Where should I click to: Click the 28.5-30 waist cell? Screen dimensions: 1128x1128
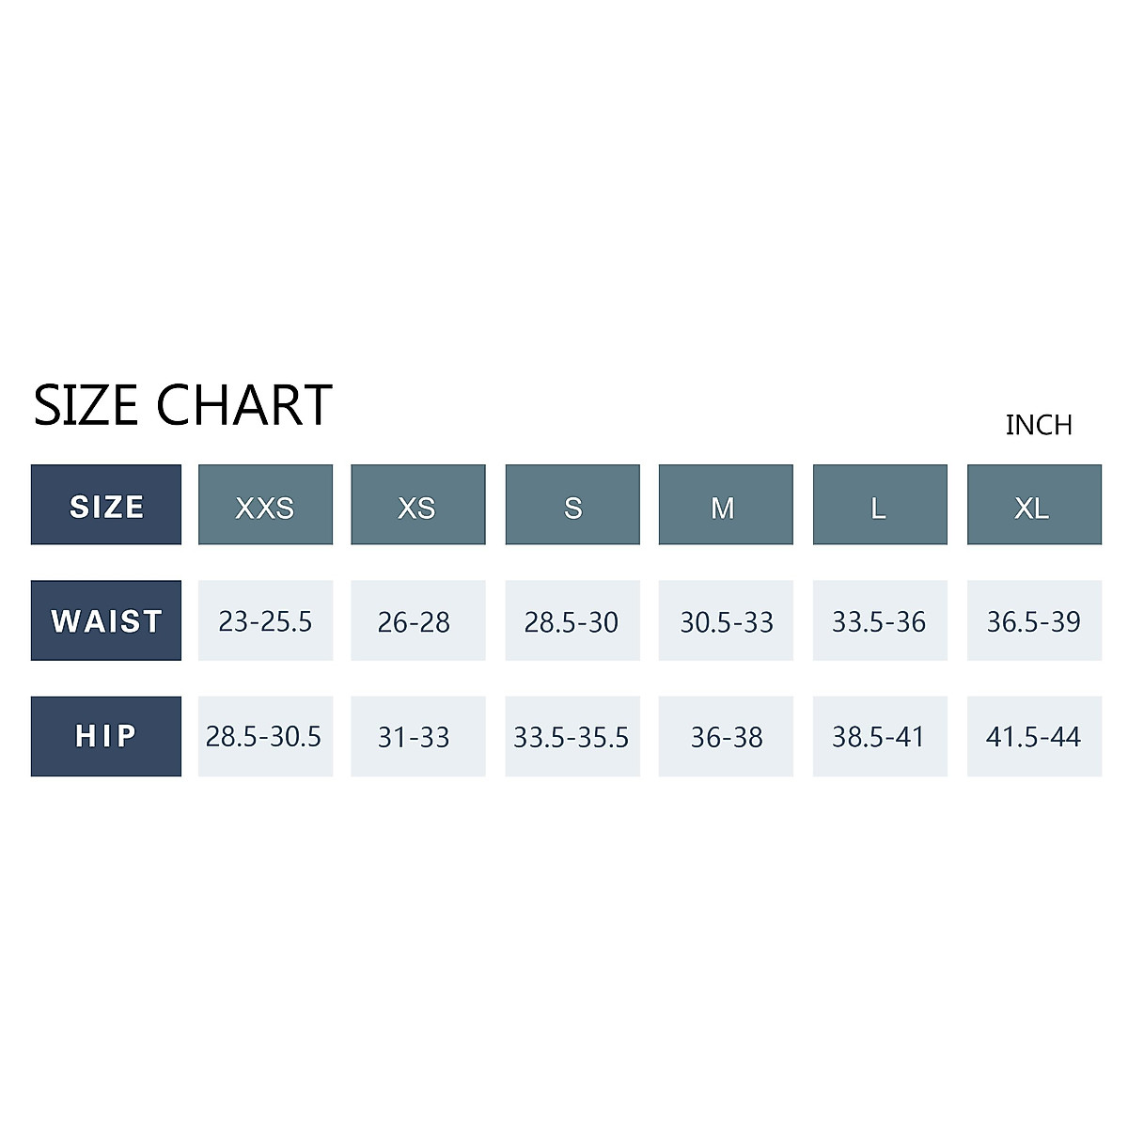(x=572, y=620)
